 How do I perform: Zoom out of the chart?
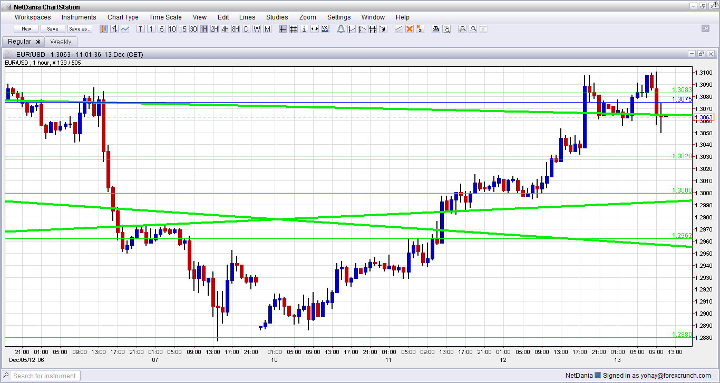tap(473, 29)
